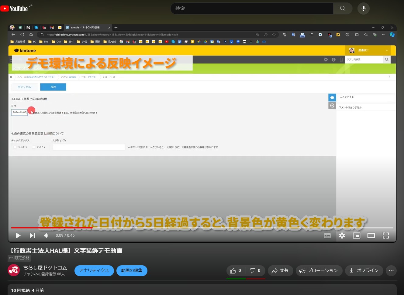Image resolution: width=404 pixels, height=295 pixels.
Task: Click the 2024-01-05 date field in the video
Action: pyautogui.click(x=19, y=112)
